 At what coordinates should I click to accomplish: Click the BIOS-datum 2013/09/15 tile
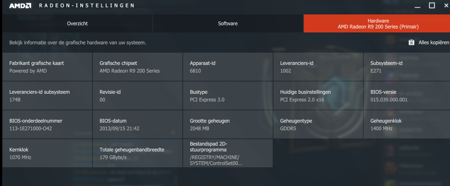pos(138,124)
